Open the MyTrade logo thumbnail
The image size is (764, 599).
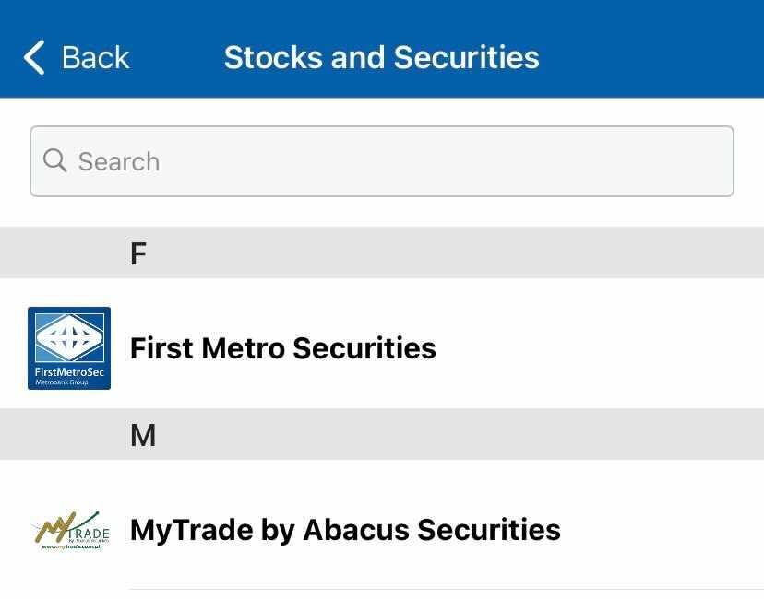click(x=70, y=530)
